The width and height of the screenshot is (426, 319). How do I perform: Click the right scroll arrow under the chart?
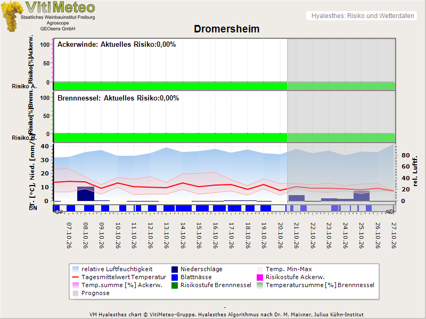[390, 212]
